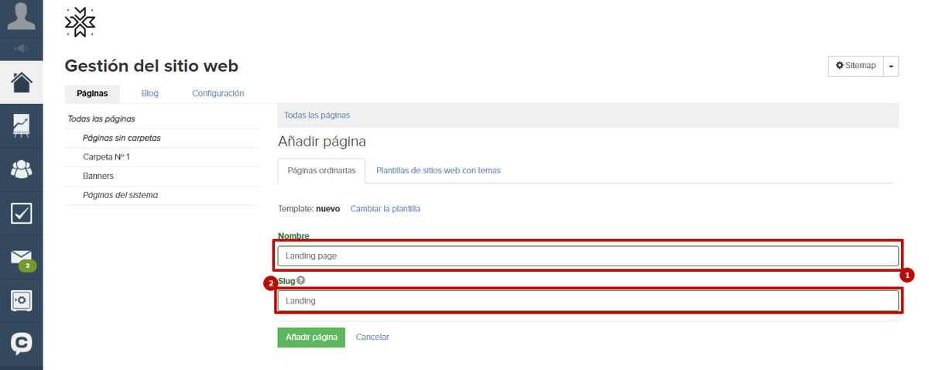
Task: Open the chat bubble icon
Action: [x=21, y=343]
